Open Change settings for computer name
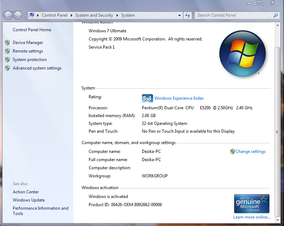 pos(250,151)
